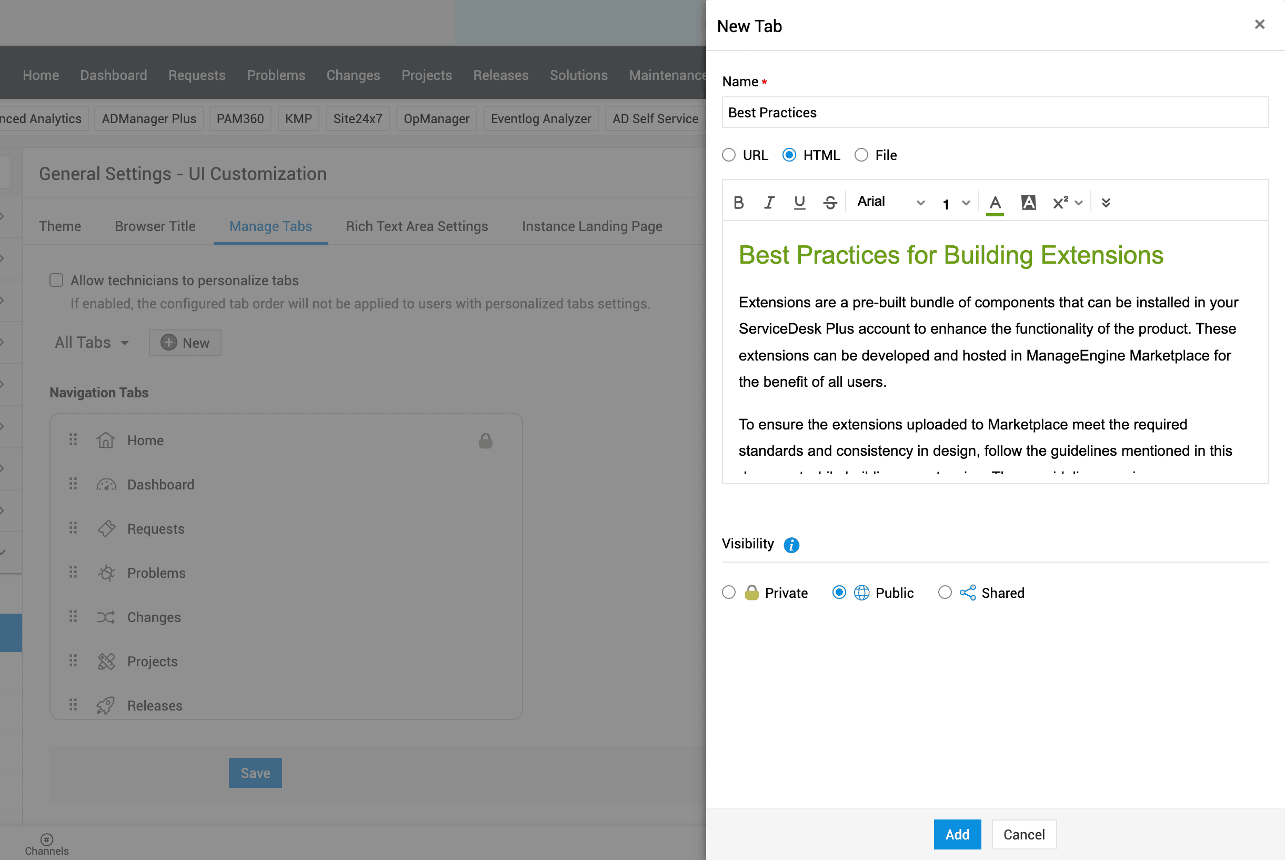Viewport: 1285px width, 860px height.
Task: Choose the text background color icon
Action: point(1028,203)
